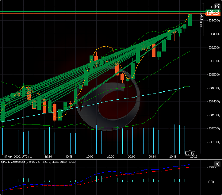Image resolution: width=222 pixels, height=195 pixels.
Task: Click the 23420.0 price axis label
Action: 214,115
